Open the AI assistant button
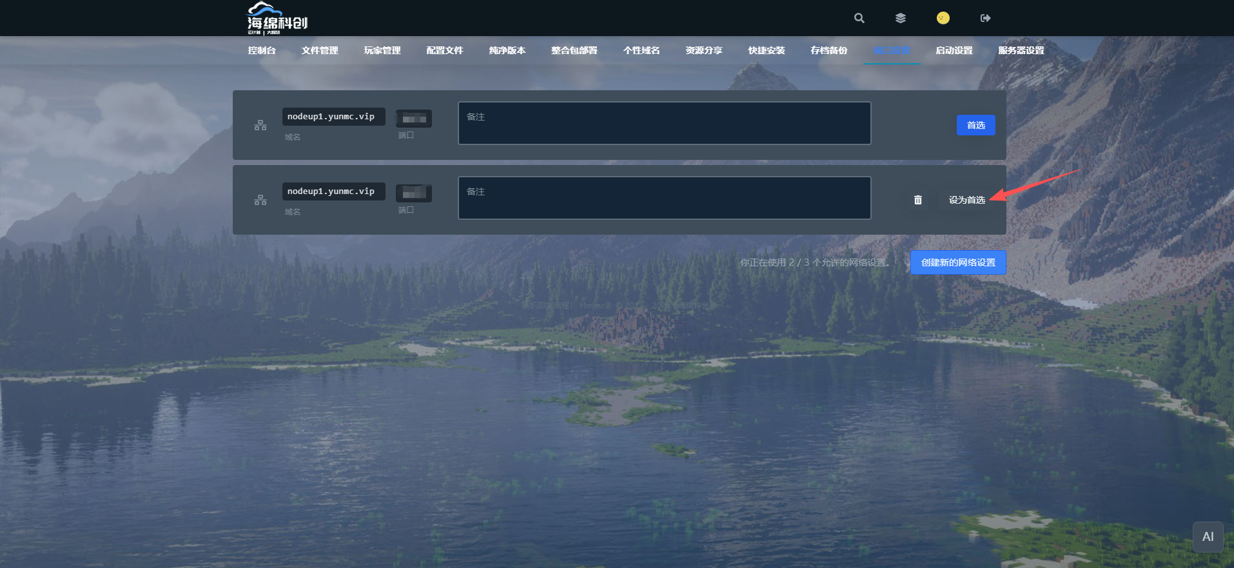Screen dimensions: 1234x568 pyautogui.click(x=1208, y=536)
